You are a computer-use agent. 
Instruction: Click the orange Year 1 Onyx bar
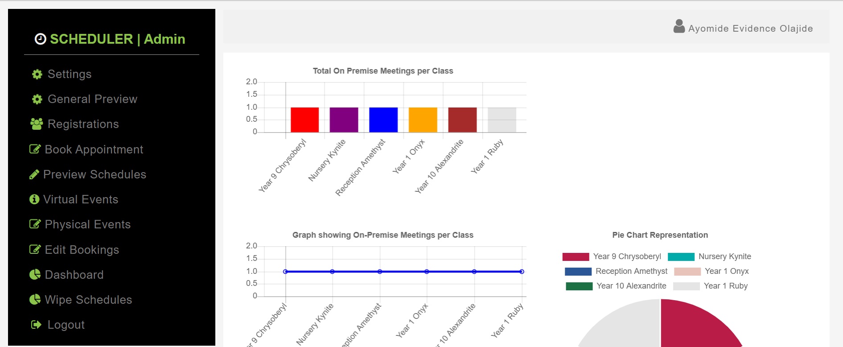click(423, 120)
